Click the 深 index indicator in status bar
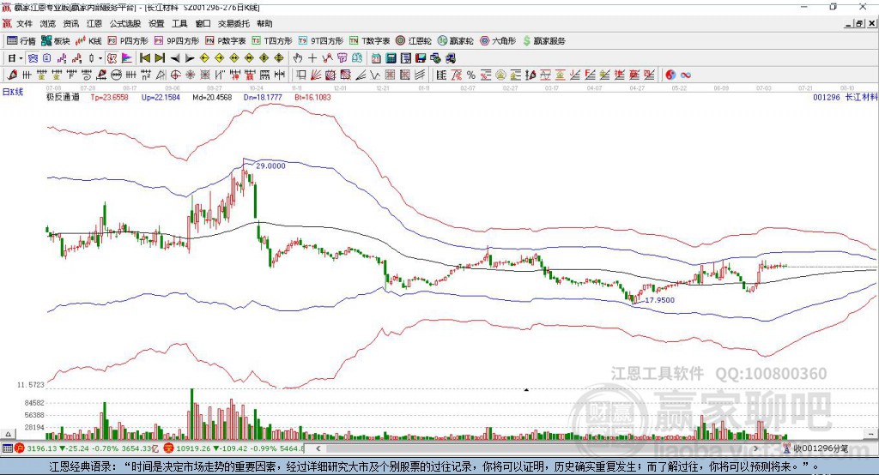The image size is (879, 475). [x=169, y=448]
